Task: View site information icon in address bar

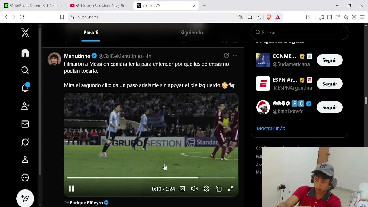Action: pyautogui.click(x=72, y=17)
